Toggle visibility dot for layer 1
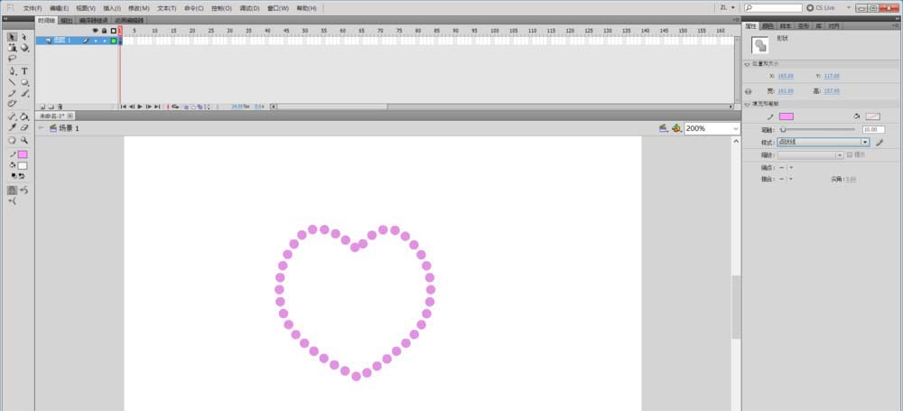The width and height of the screenshot is (903, 411). click(x=95, y=41)
